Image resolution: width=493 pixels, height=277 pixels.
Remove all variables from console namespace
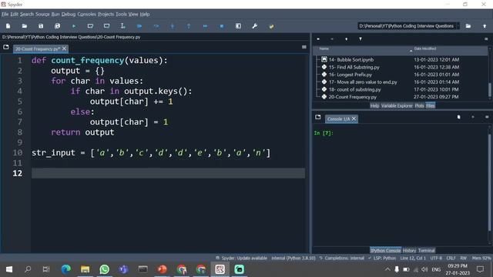[x=459, y=117]
